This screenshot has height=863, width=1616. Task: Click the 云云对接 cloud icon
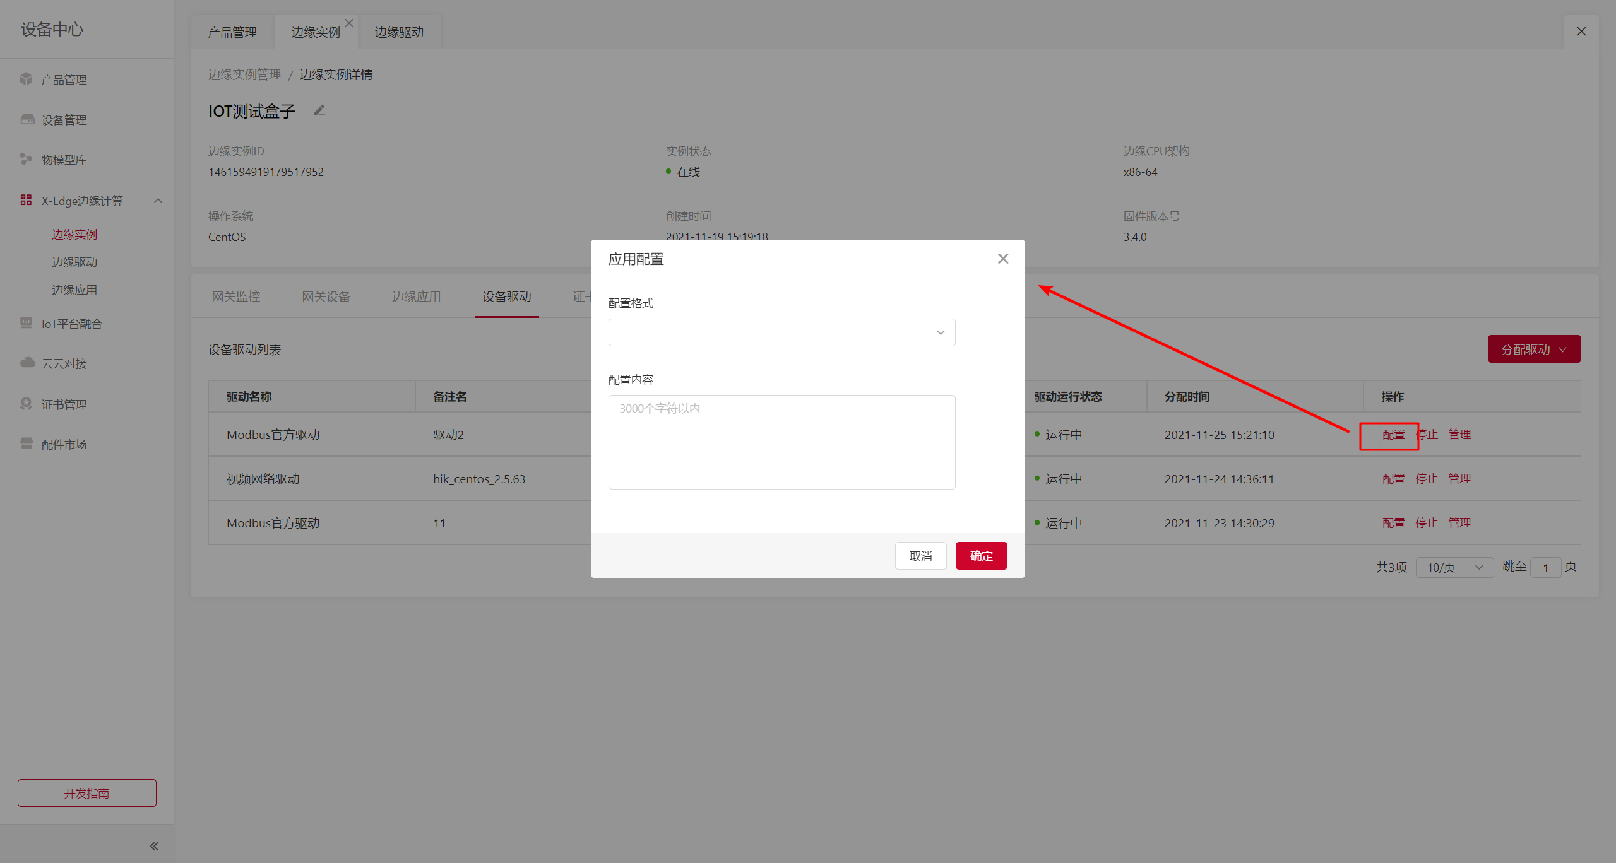(x=27, y=363)
